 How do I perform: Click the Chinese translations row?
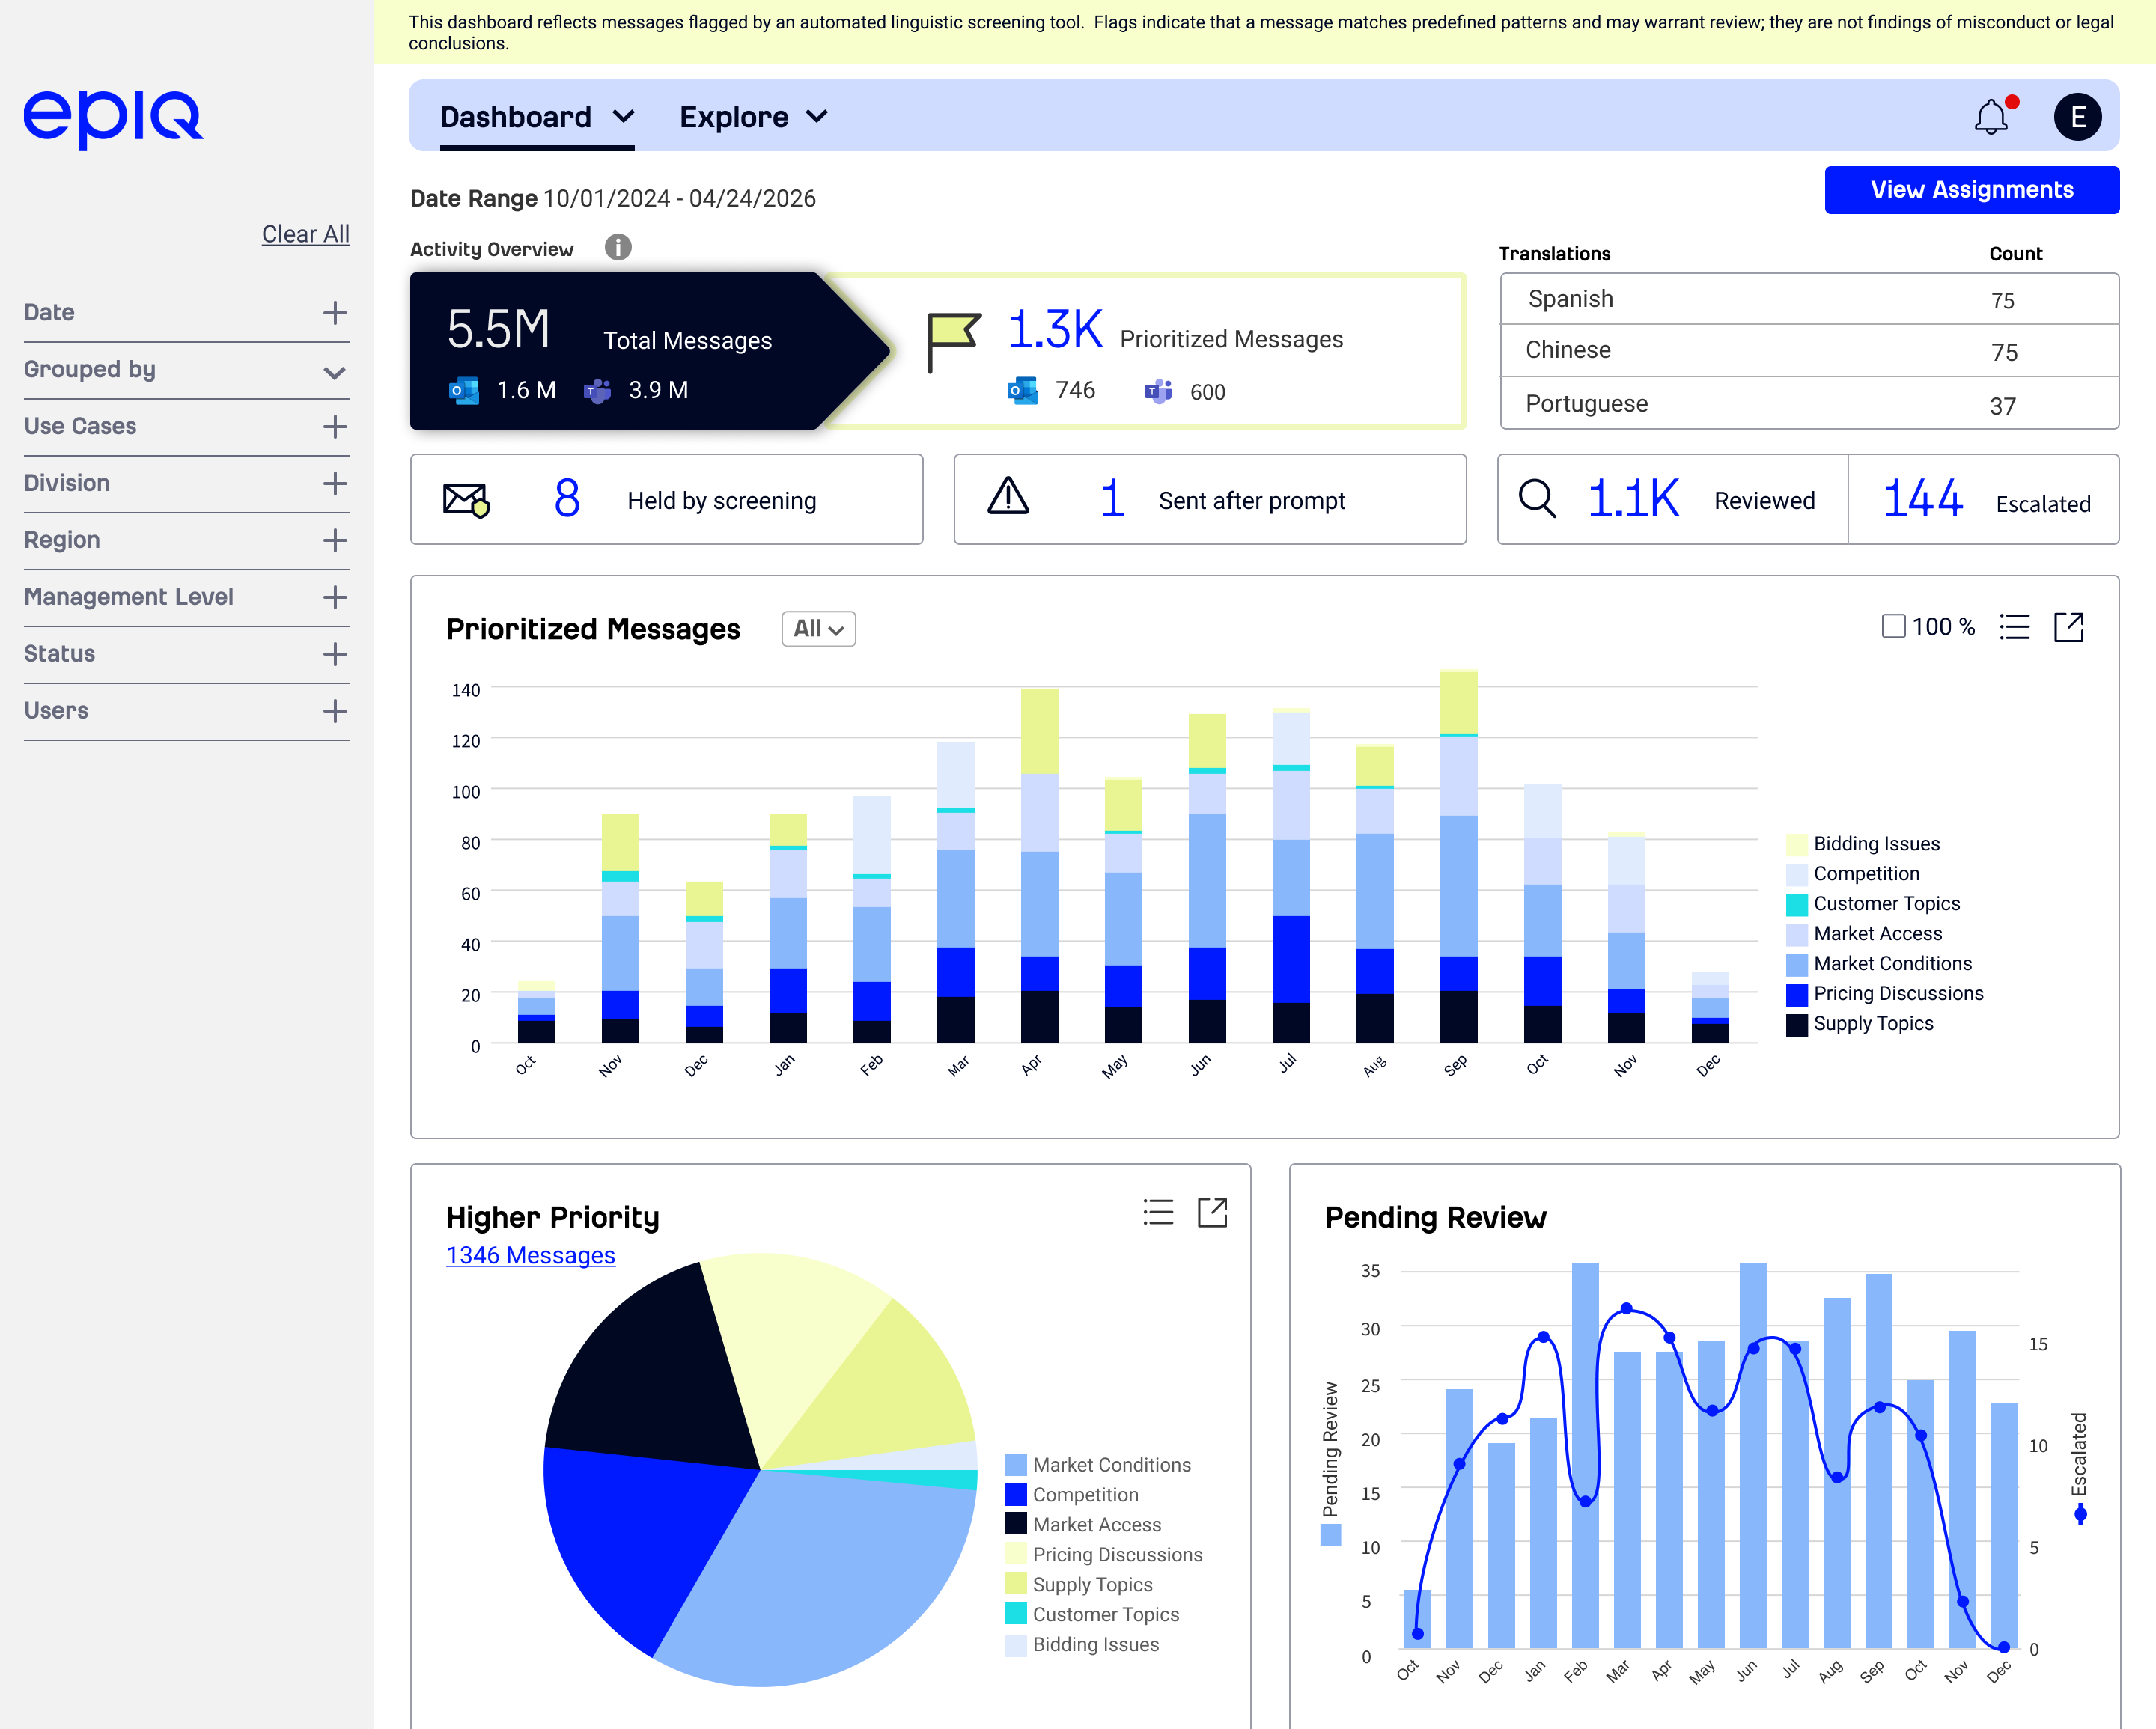click(1809, 351)
